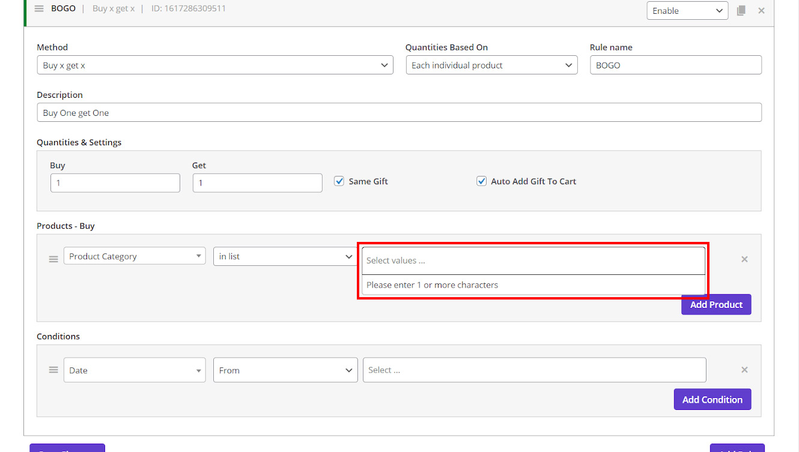Uncheck Auto Add Gift To Cart
The image size is (799, 452).
(481, 181)
